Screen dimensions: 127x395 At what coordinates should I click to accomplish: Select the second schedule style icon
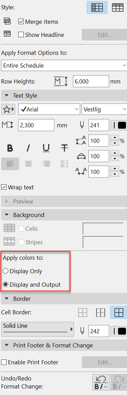[x=118, y=7]
